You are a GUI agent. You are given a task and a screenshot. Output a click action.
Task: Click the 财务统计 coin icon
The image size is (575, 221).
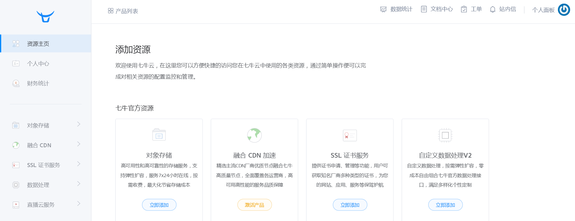[x=16, y=83]
